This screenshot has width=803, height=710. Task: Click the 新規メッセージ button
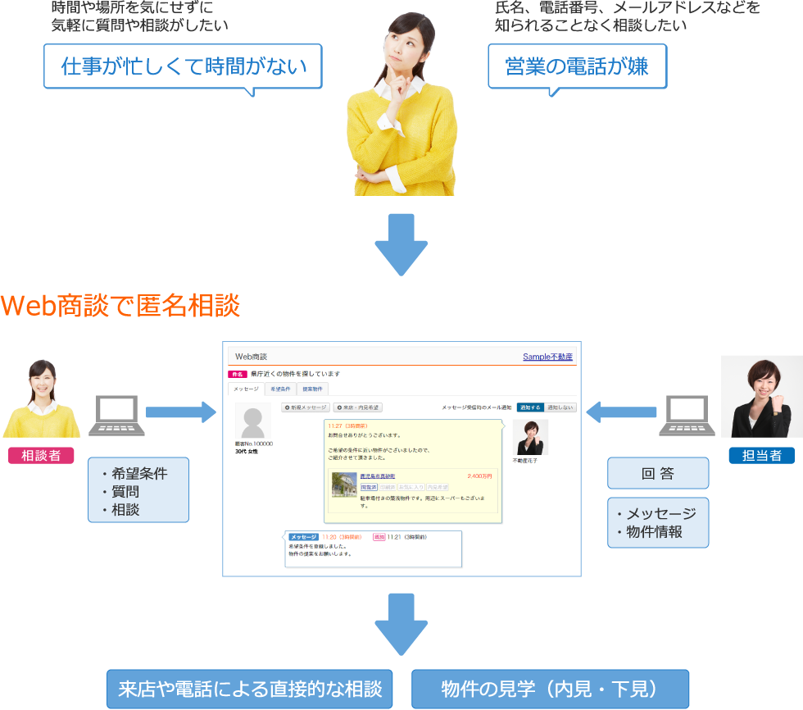coord(306,407)
